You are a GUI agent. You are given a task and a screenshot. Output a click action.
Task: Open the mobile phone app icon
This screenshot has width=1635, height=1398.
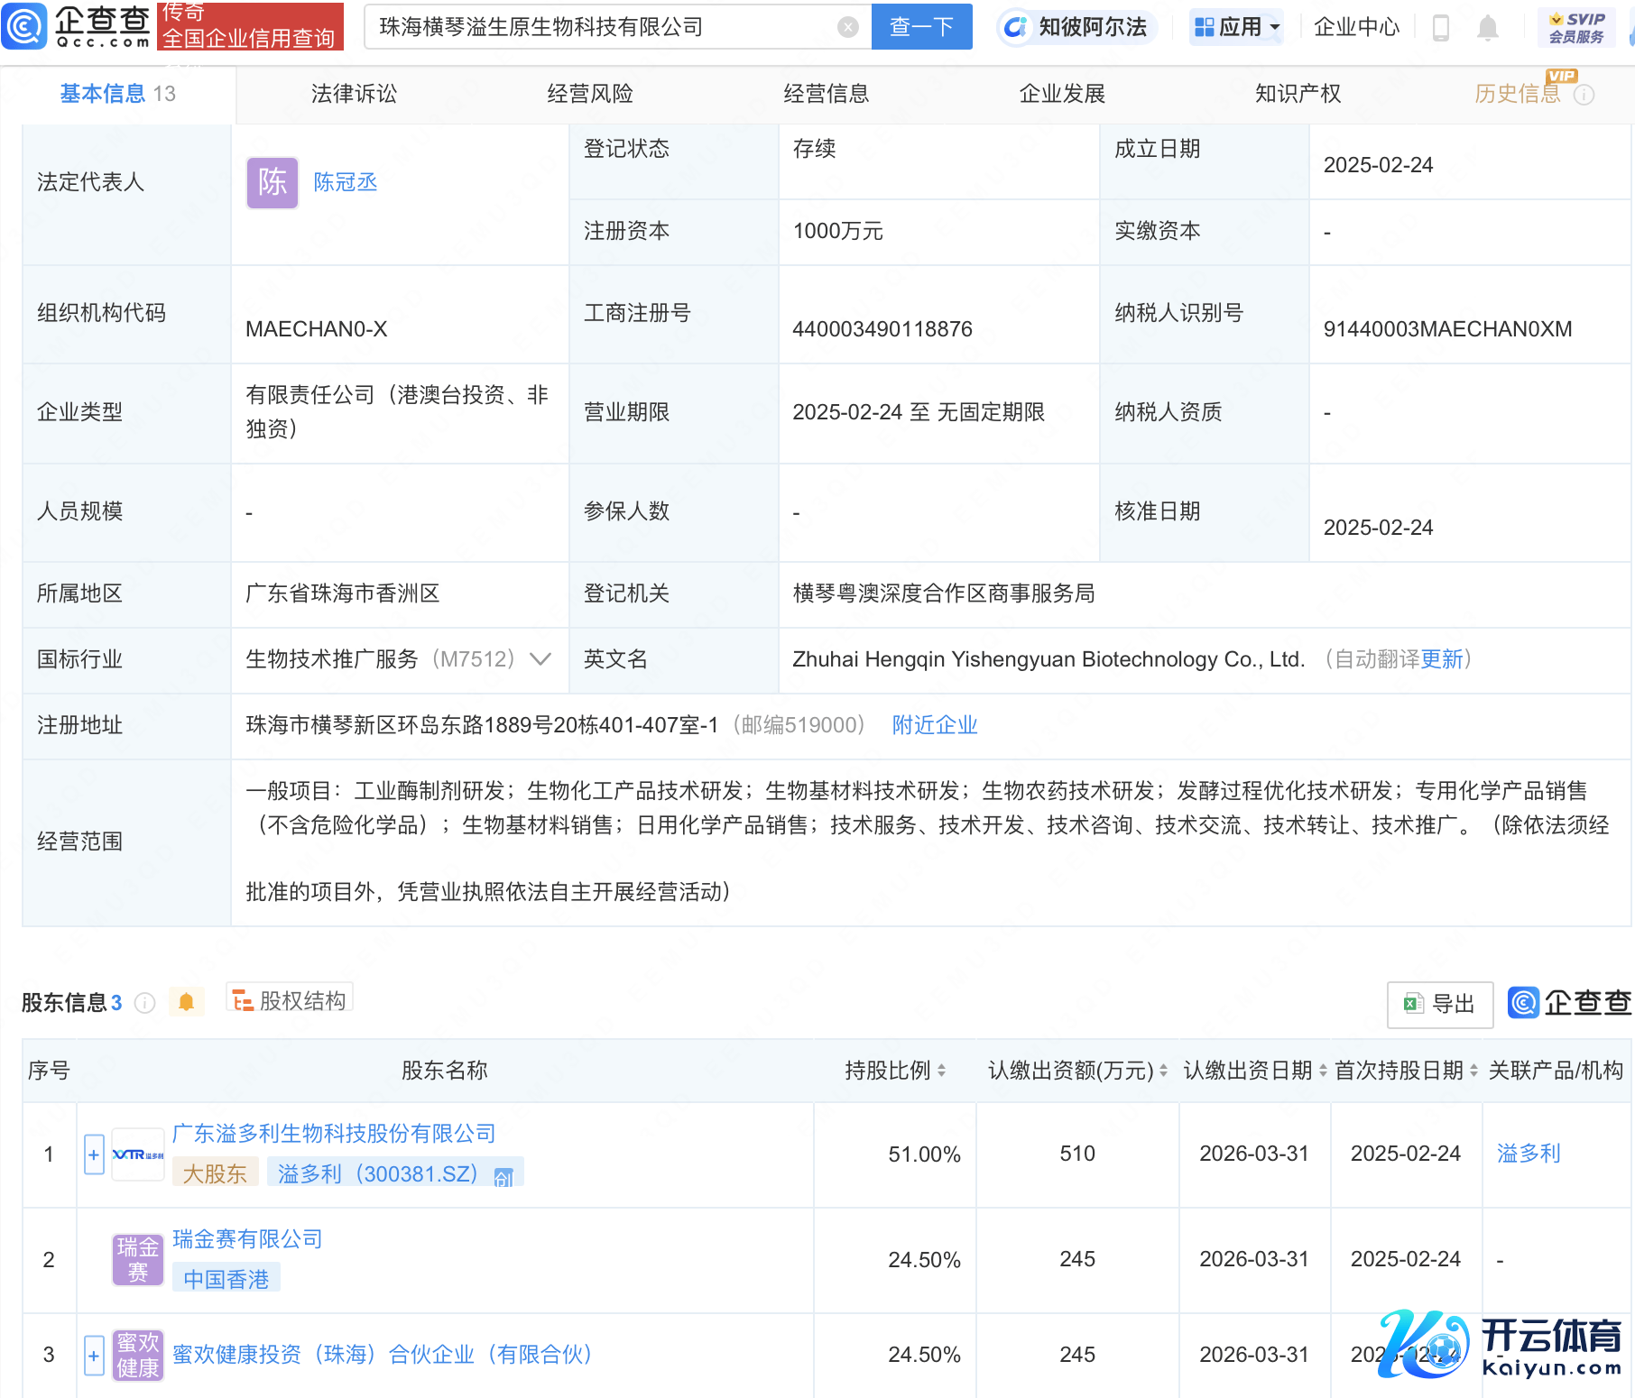[1440, 28]
